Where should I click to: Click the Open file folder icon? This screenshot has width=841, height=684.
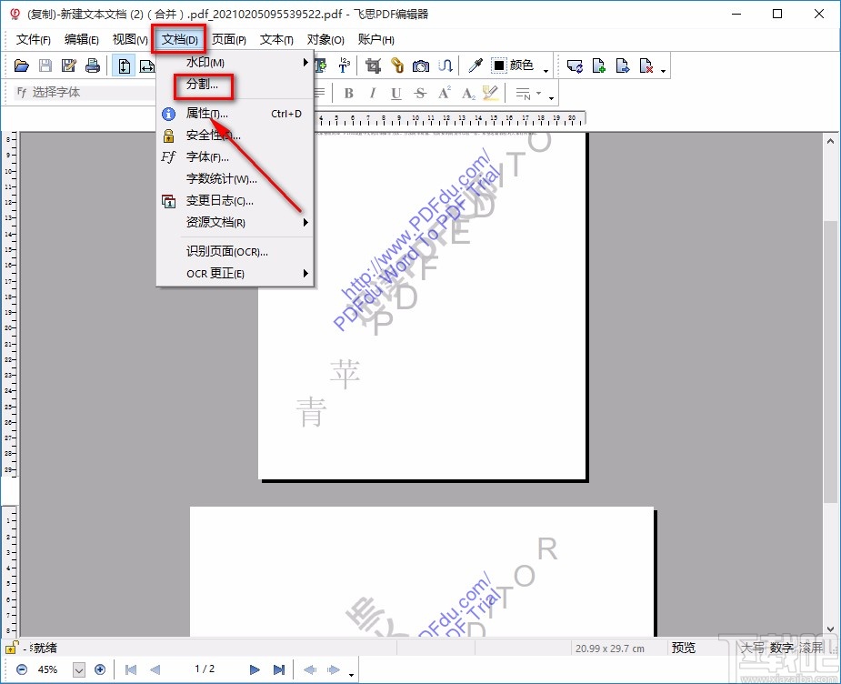[x=22, y=66]
